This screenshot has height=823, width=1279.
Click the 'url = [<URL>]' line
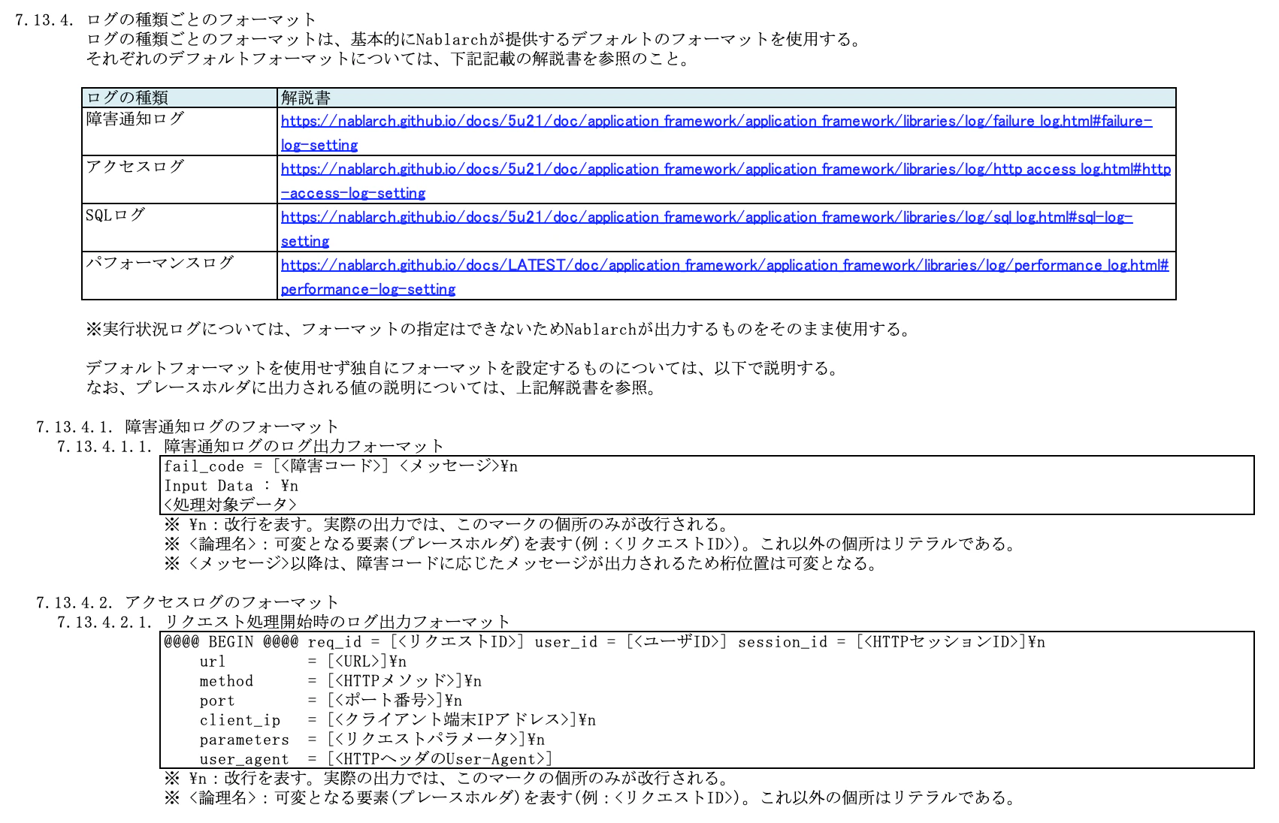pyautogui.click(x=303, y=662)
